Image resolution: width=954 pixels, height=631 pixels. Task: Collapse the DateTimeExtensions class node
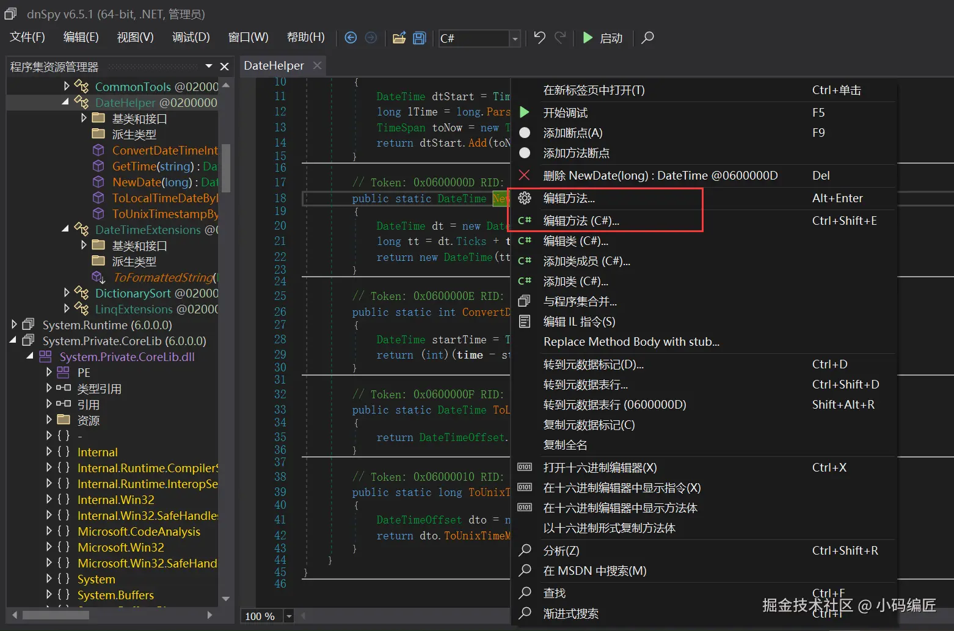[66, 229]
